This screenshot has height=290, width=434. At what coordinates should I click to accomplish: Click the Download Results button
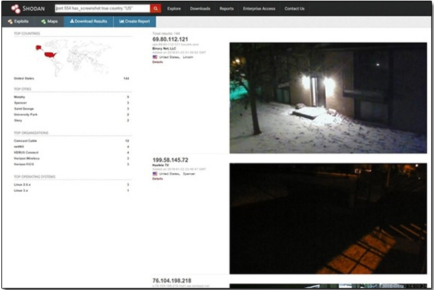(88, 21)
